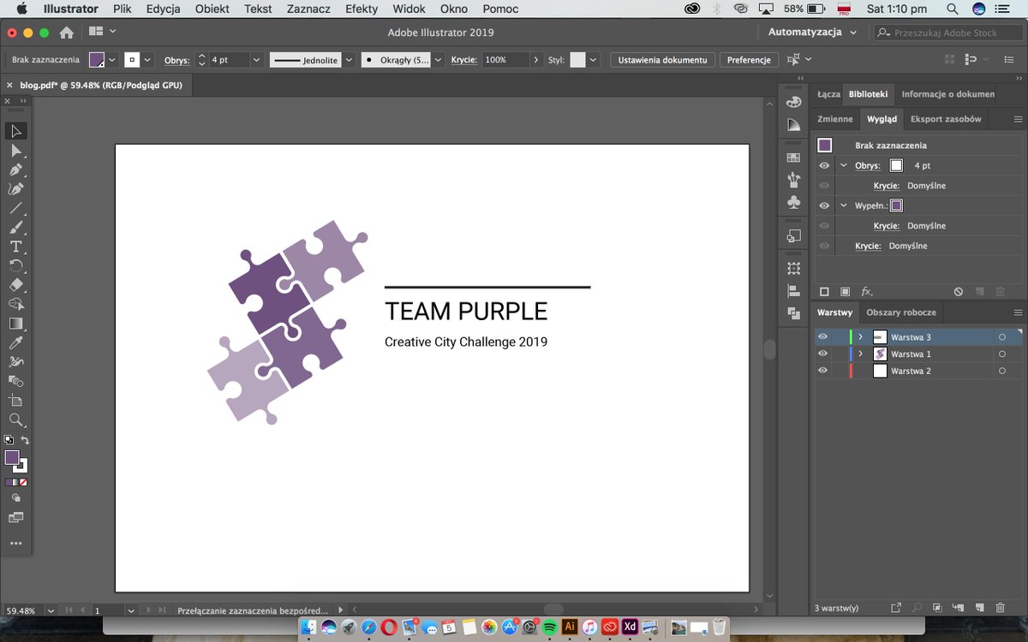
Task: Toggle visibility of Wypełn. appearance row
Action: 824,205
